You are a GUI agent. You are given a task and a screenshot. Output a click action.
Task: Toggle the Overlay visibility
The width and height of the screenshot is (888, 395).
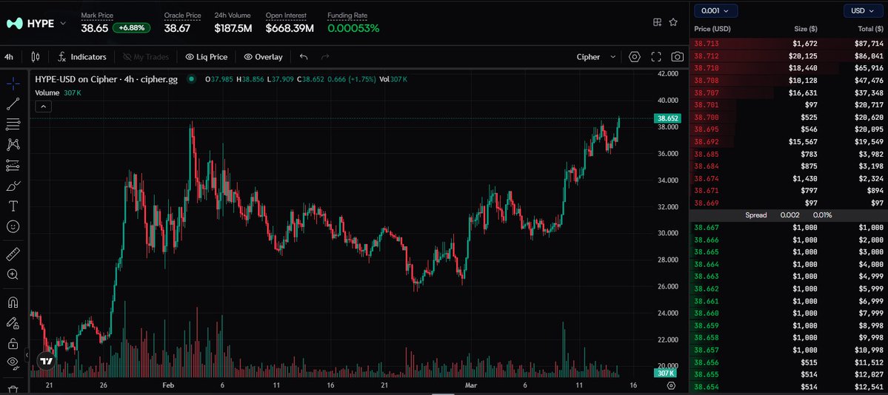(x=264, y=57)
